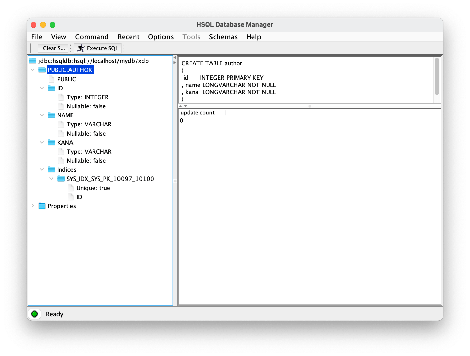Collapse the SYS_IDX_SYS_PK_10097_10100 node
The height and width of the screenshot is (356, 470).
click(x=51, y=179)
